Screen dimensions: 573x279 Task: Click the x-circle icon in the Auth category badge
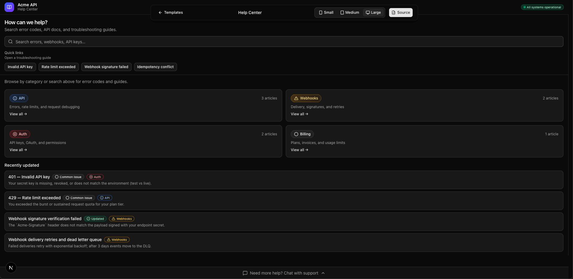pyautogui.click(x=15, y=134)
